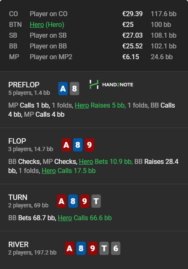Click Hero link before Calls 17.5 bb

49,171
